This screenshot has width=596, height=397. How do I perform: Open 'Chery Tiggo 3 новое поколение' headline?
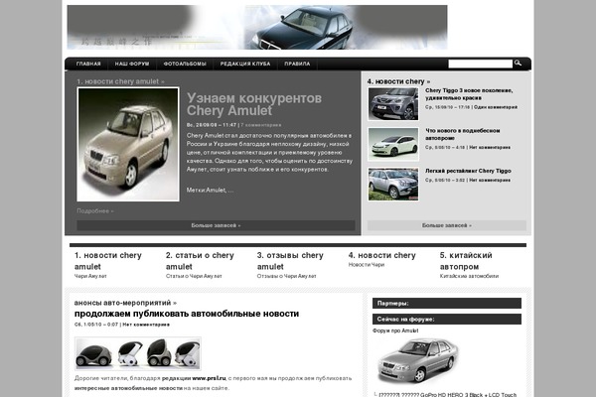[469, 94]
